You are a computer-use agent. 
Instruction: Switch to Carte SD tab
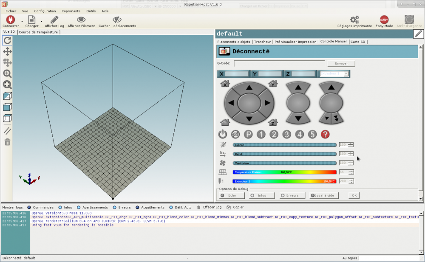(x=358, y=42)
